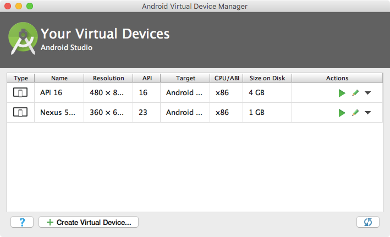Click the Android target cell for API 16

tap(185, 93)
